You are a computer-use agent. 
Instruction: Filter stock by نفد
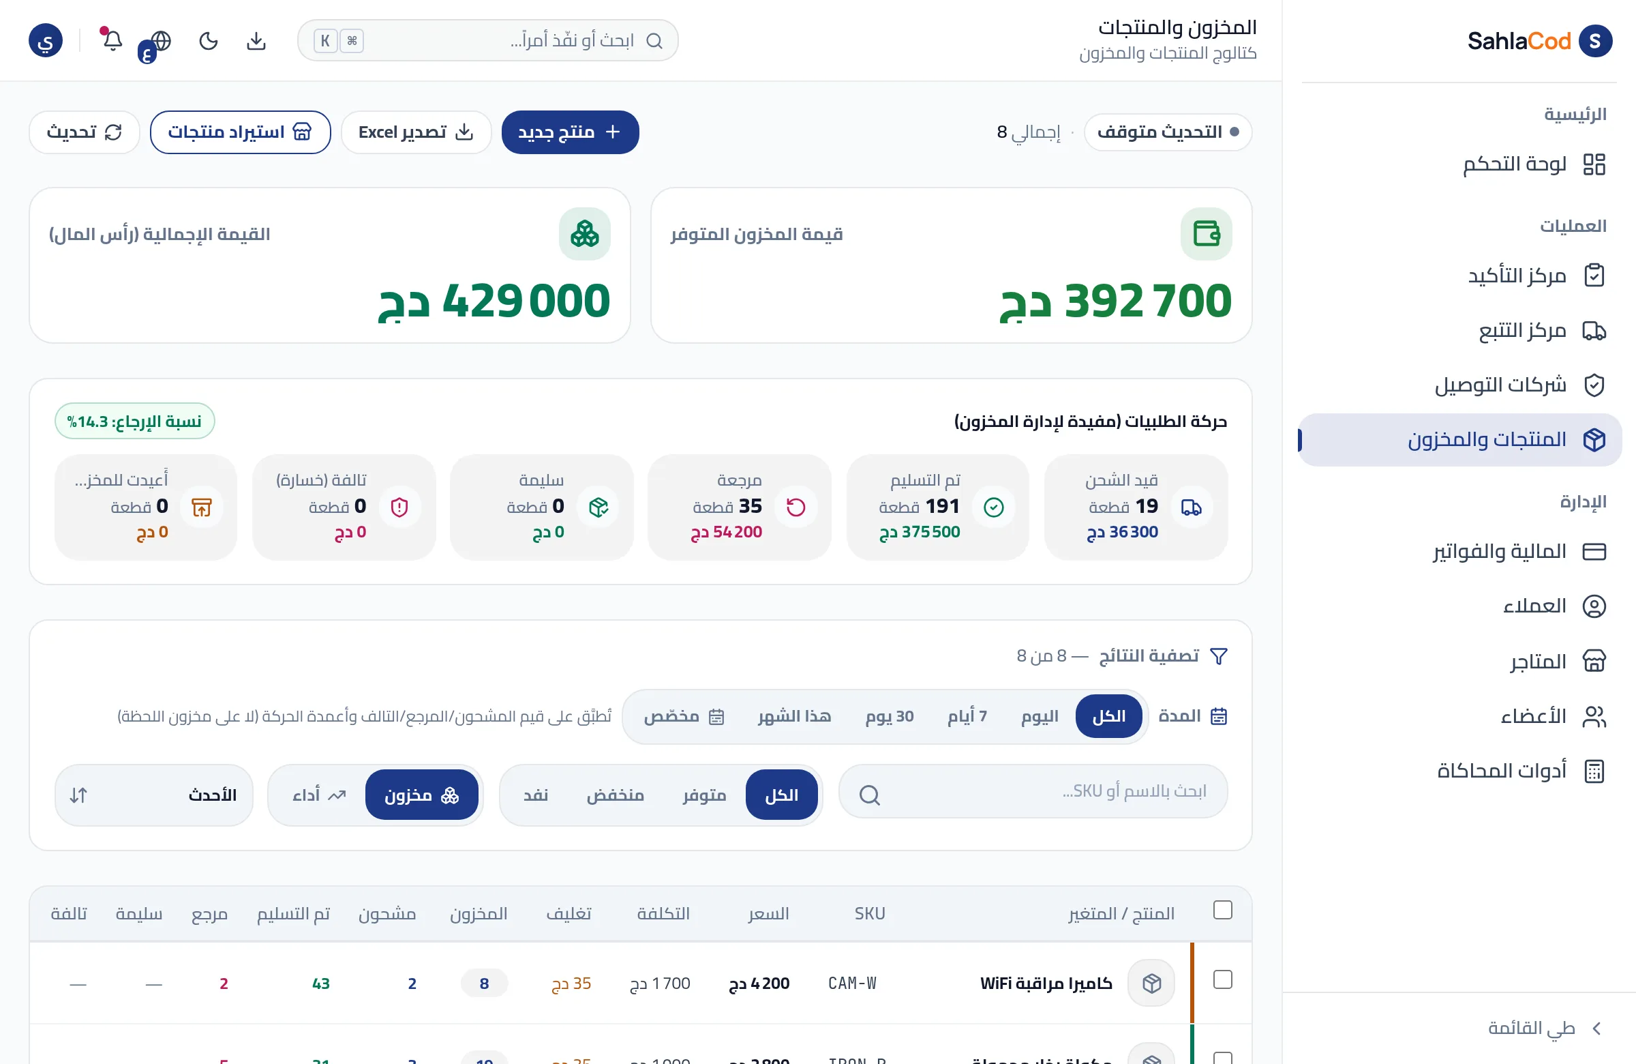[536, 795]
